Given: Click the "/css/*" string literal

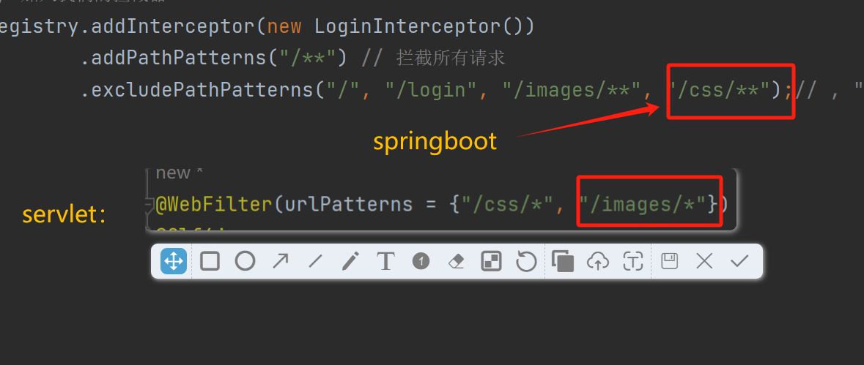Looking at the screenshot, I should coord(508,204).
